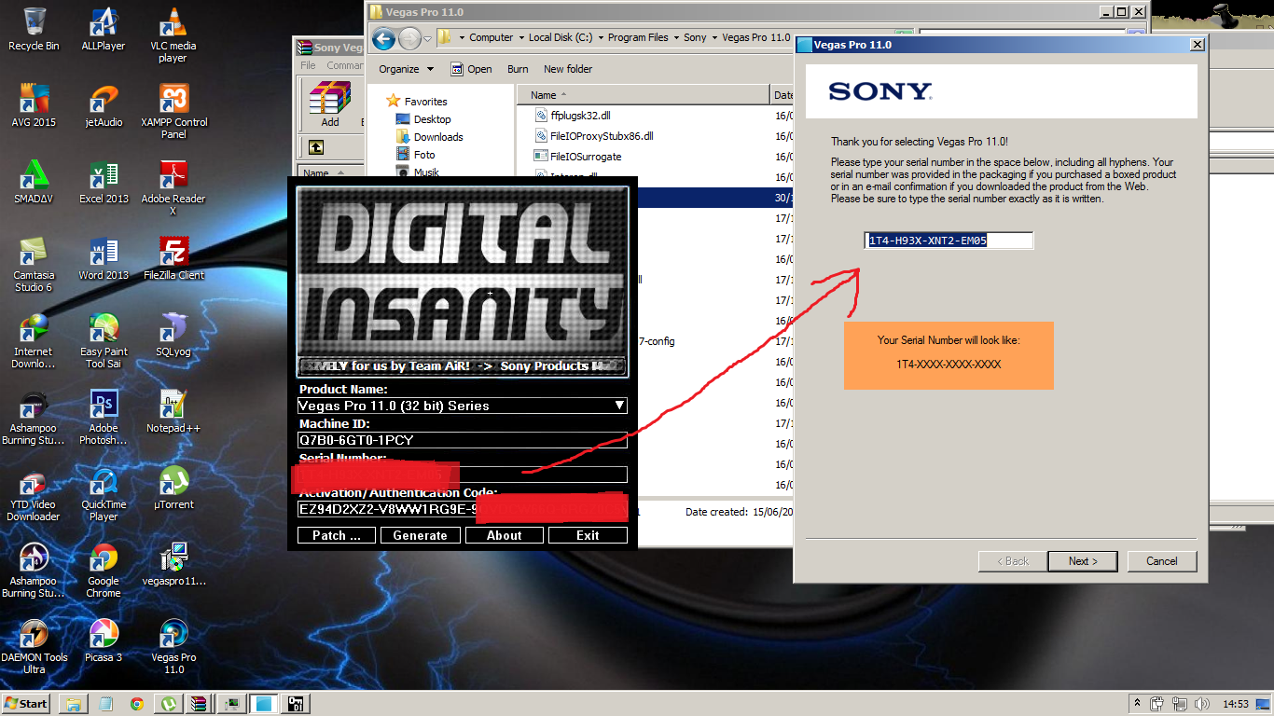Click Open in the Explorer toolbar
The image size is (1274, 716).
pos(471,69)
